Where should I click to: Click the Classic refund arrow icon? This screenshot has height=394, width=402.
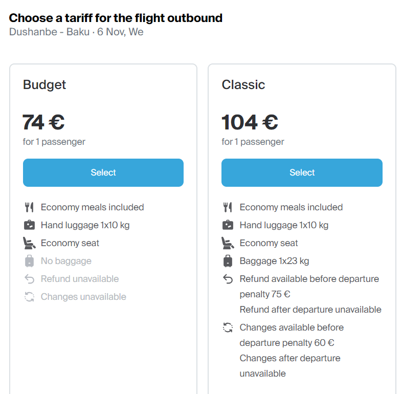pyautogui.click(x=228, y=279)
